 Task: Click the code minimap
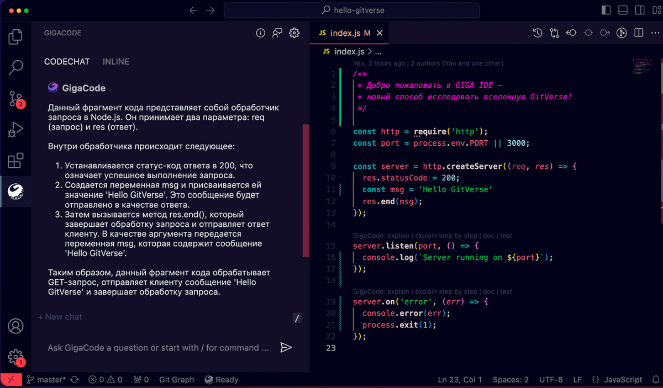coord(644,65)
